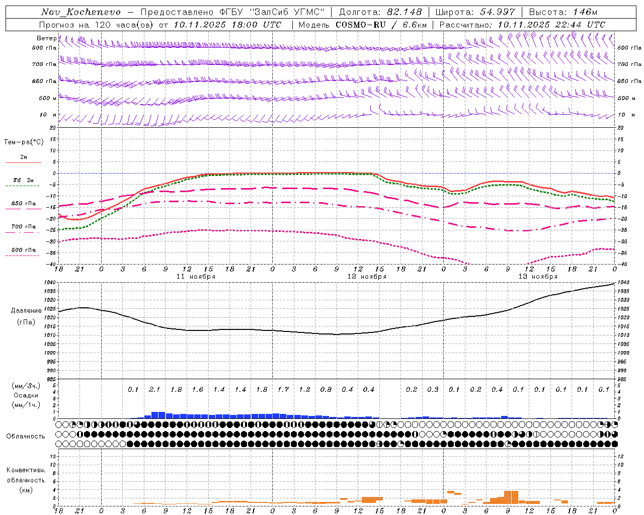Click the 1.2 precipitation total

(304, 390)
